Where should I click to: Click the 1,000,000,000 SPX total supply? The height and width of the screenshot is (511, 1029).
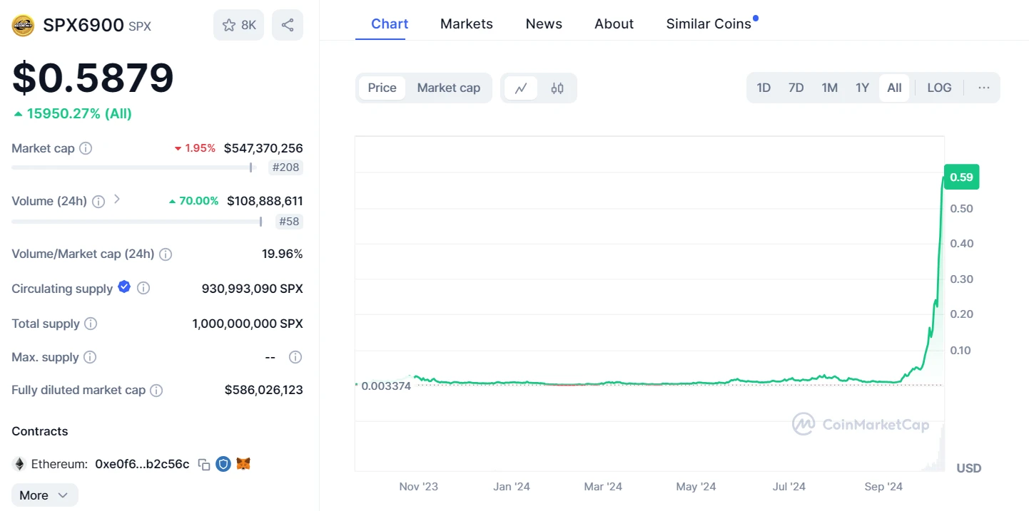(x=248, y=324)
